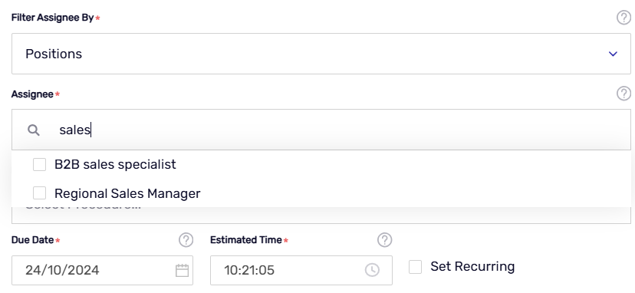Click the help icon next to Assignee label
The height and width of the screenshot is (293, 635).
pyautogui.click(x=623, y=94)
